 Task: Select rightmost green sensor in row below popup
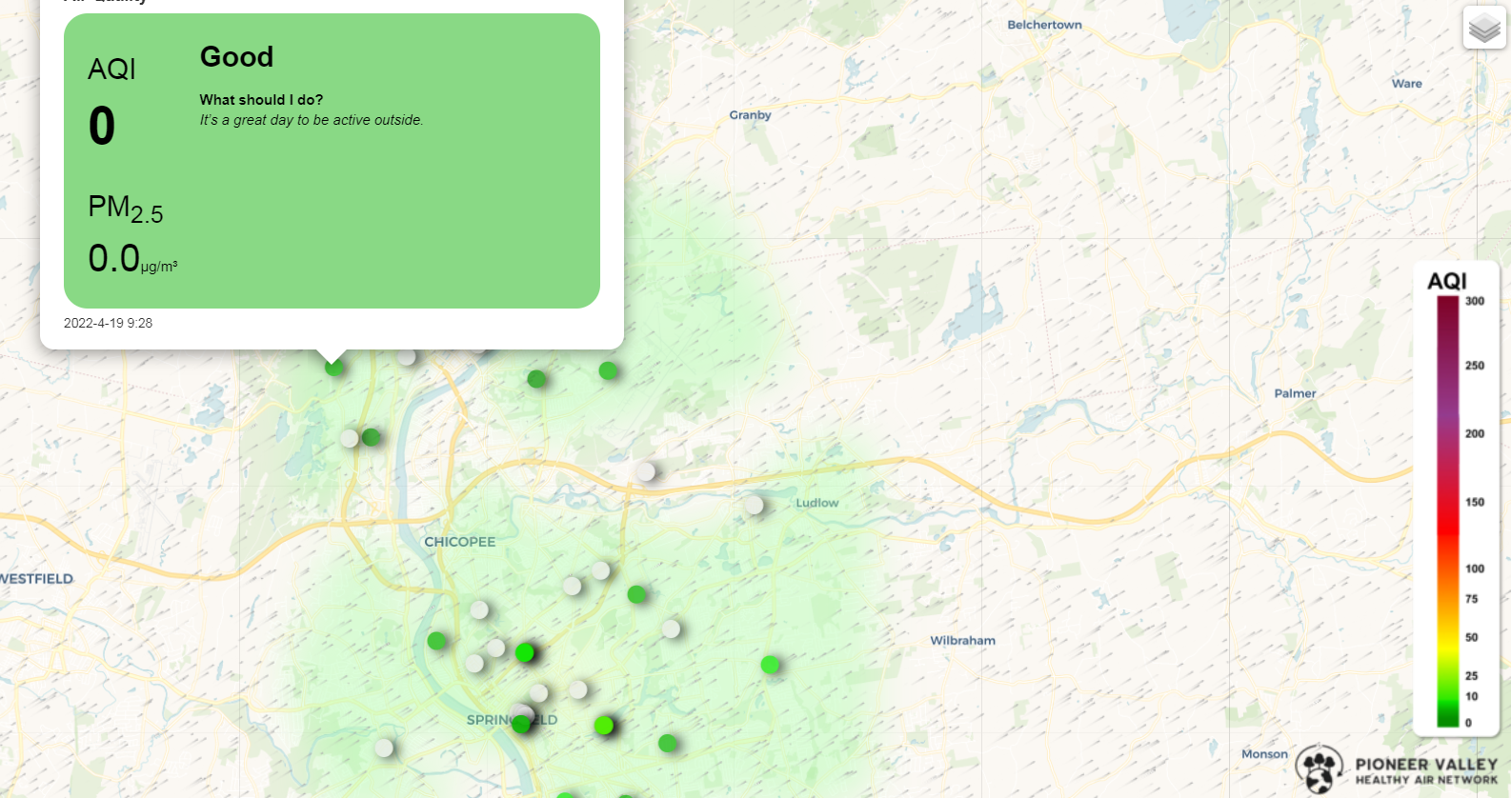coord(608,370)
